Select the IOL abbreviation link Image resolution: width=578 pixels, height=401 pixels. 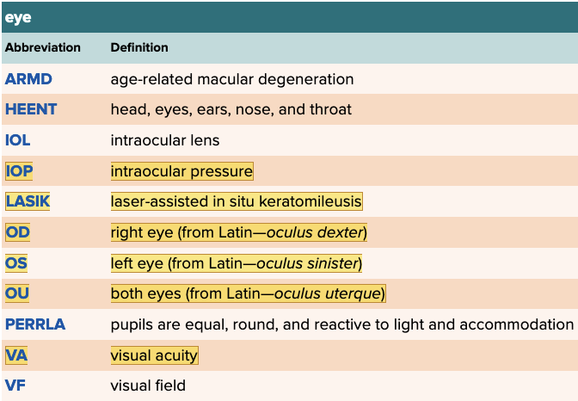pos(18,140)
